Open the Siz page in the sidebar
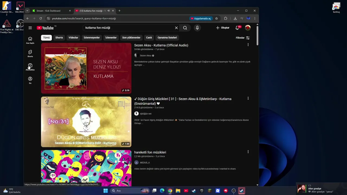 (x=30, y=80)
